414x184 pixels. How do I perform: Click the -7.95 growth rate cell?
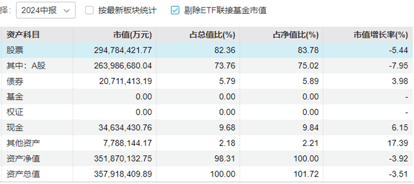click(x=398, y=65)
